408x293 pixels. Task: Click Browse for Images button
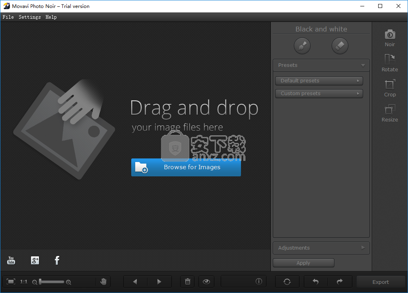point(186,167)
